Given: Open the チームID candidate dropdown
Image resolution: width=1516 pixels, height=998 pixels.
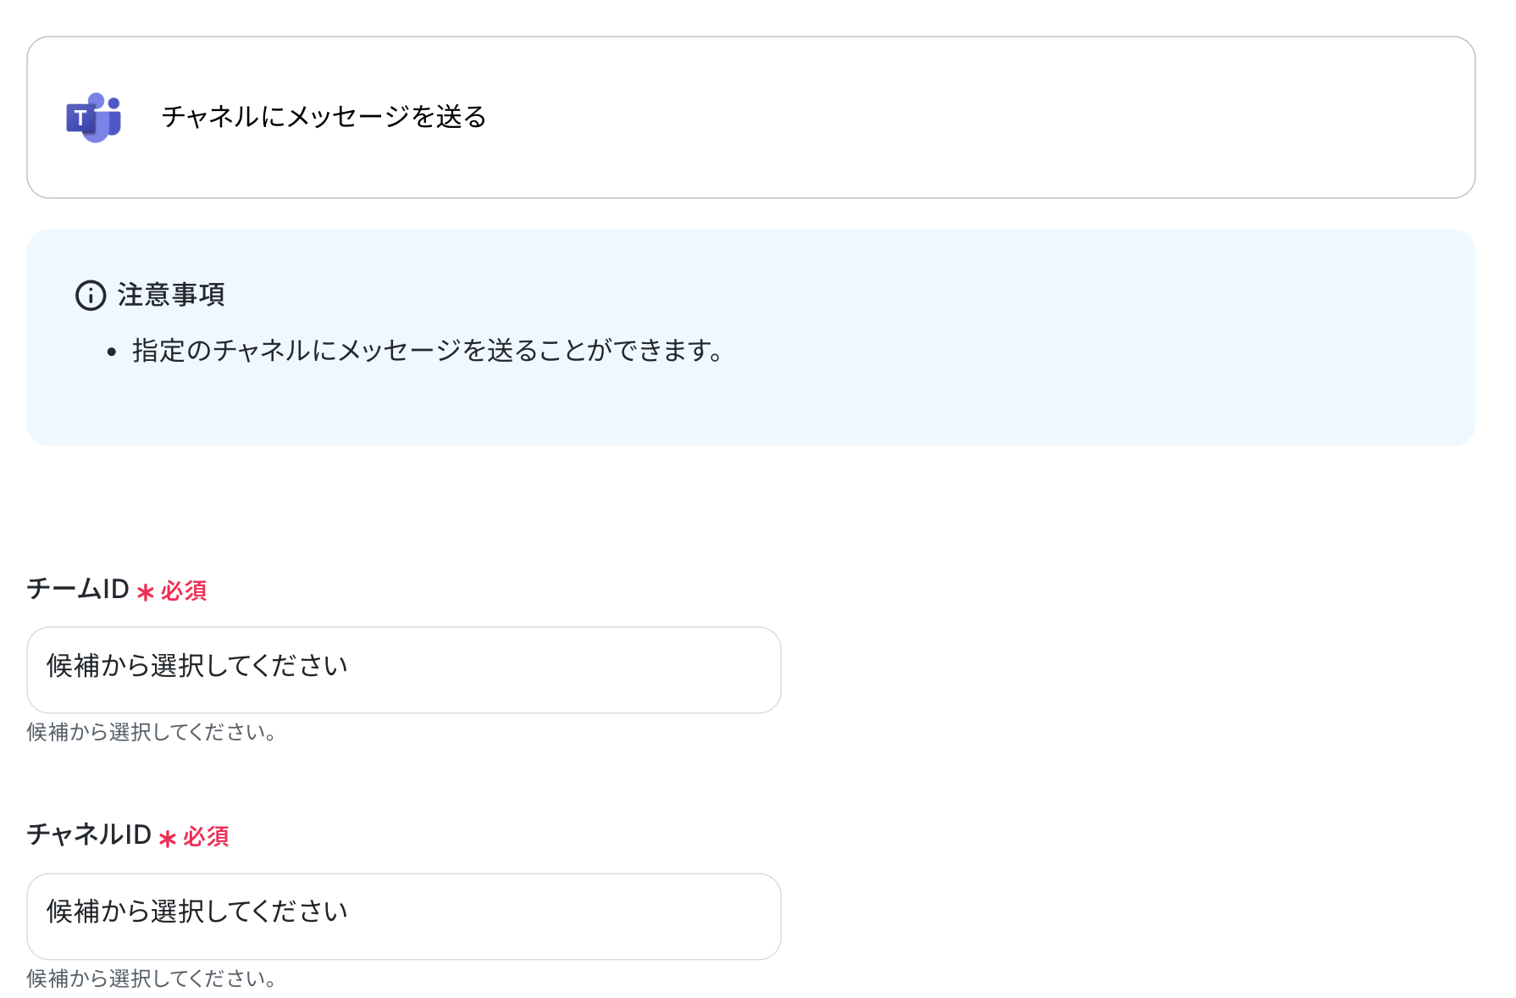Looking at the screenshot, I should (x=404, y=670).
